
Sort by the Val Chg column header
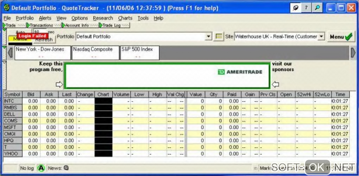(176, 94)
